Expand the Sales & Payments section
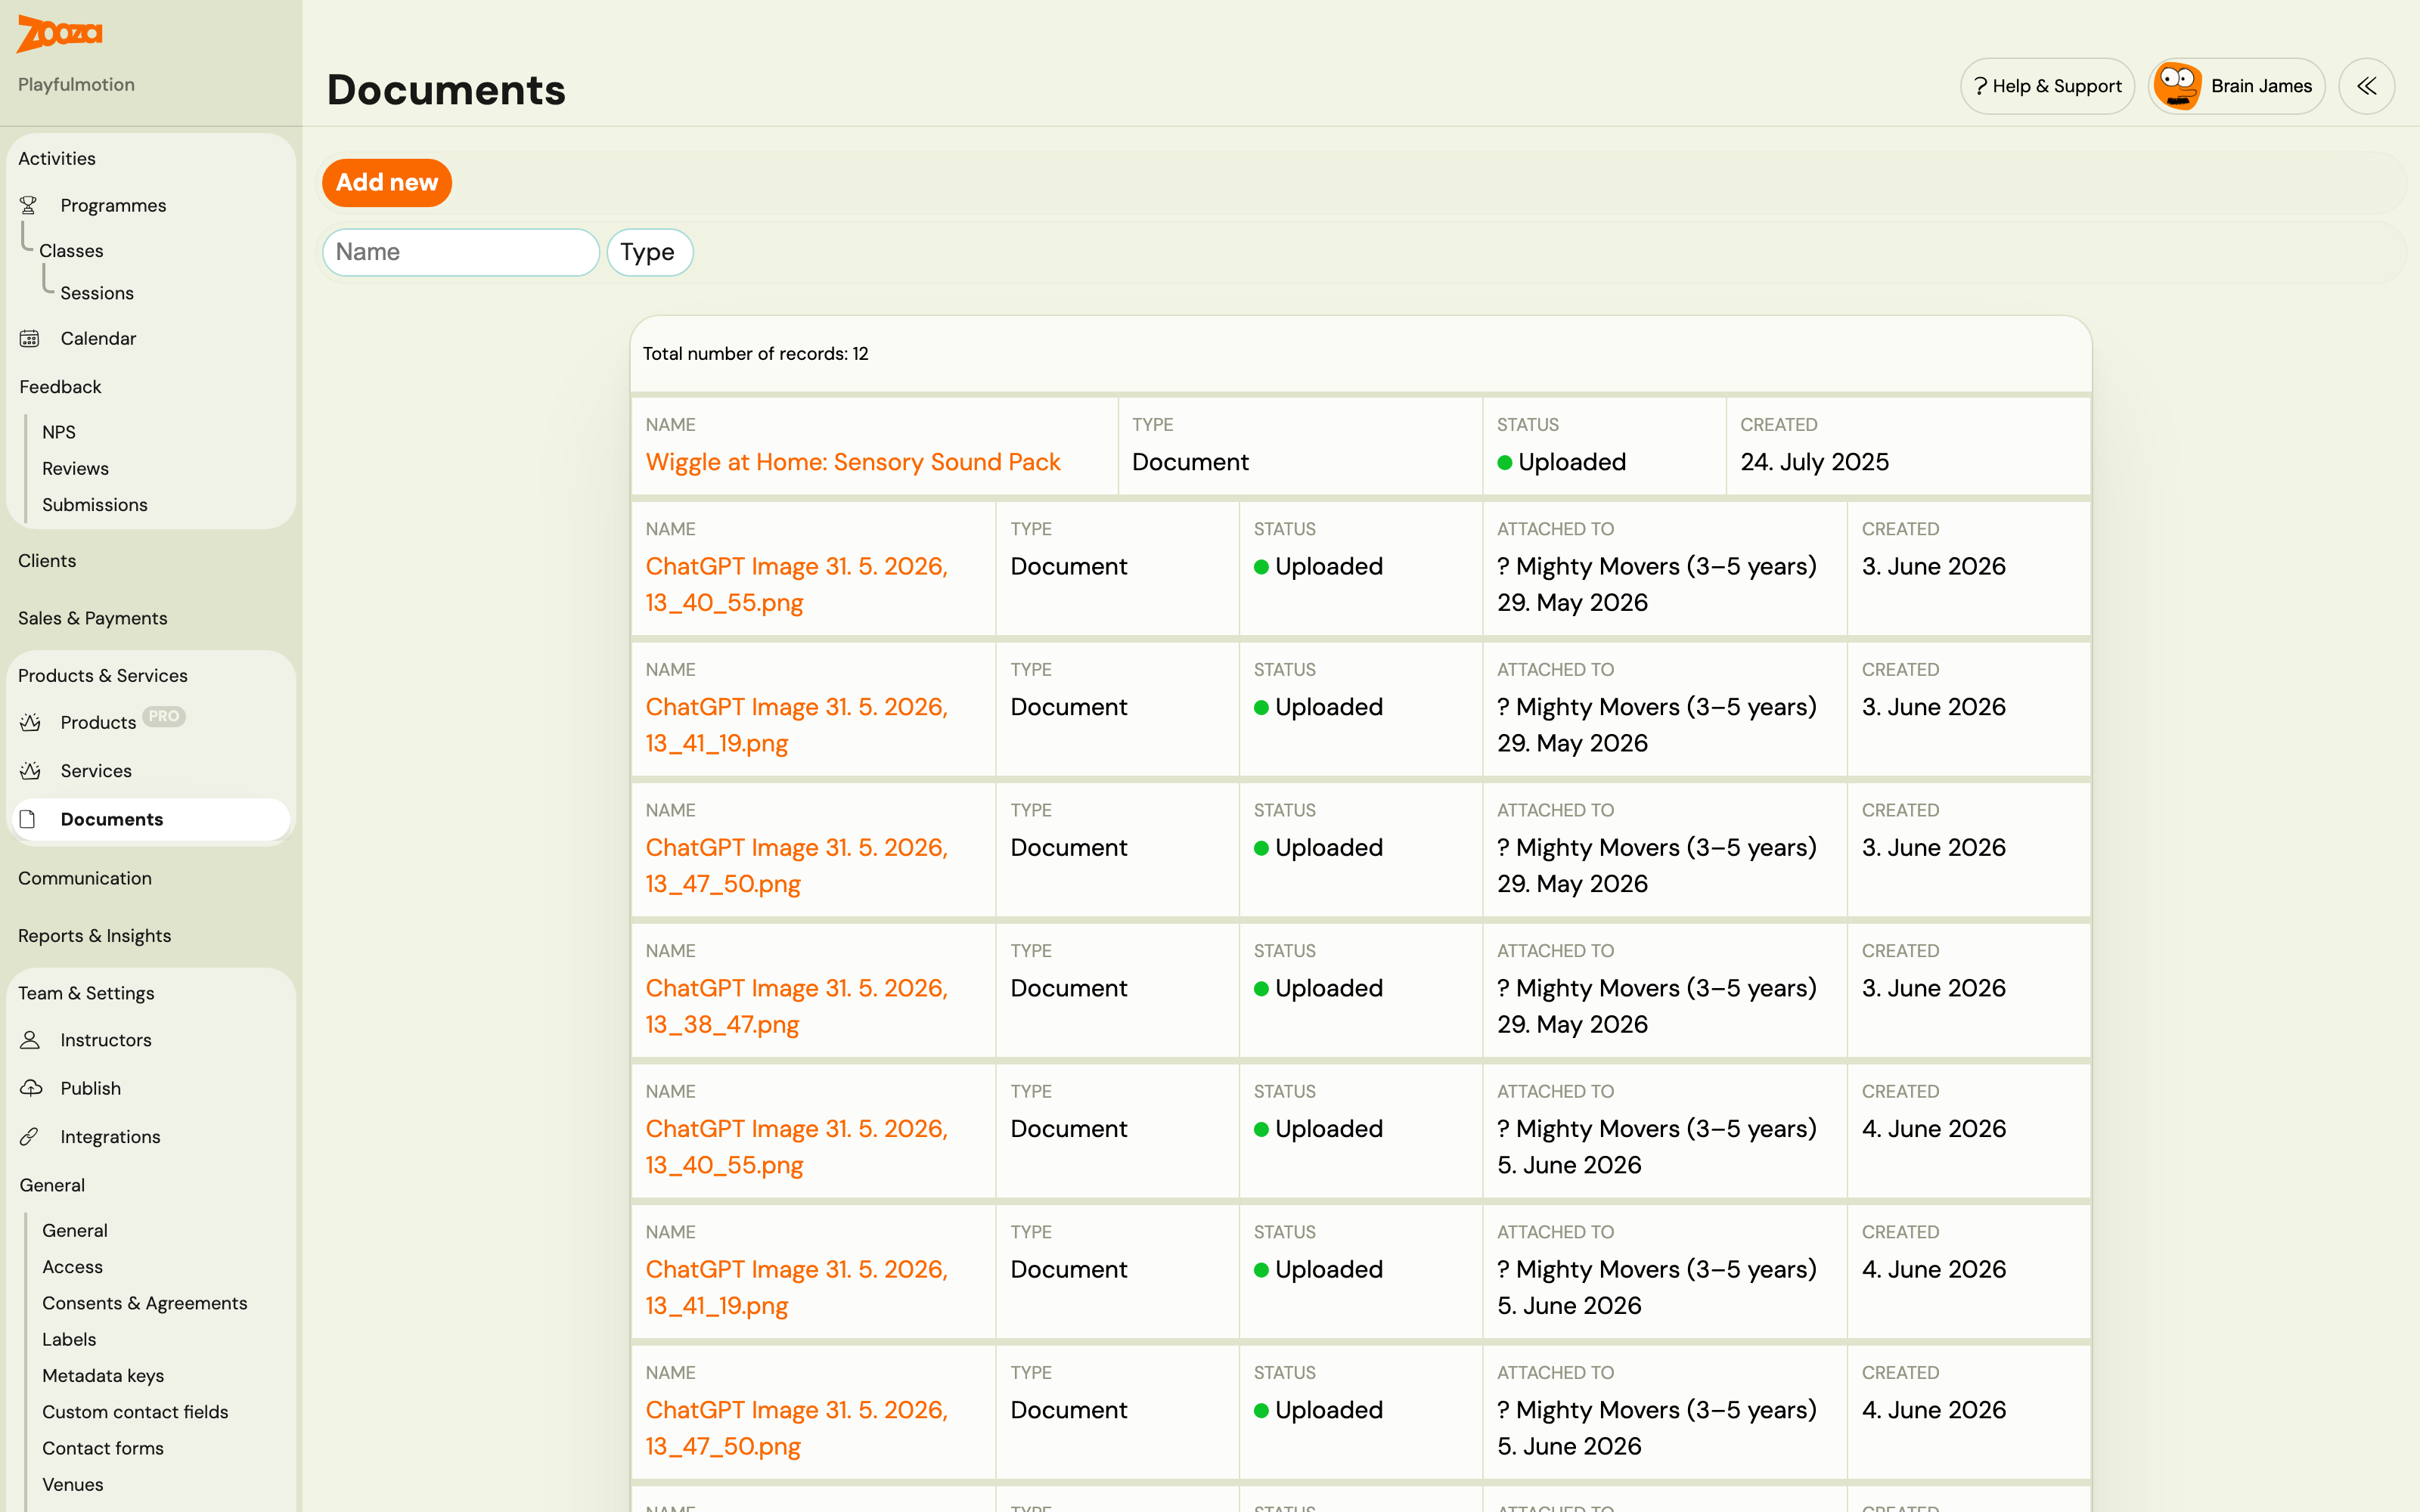The height and width of the screenshot is (1512, 2420). [x=93, y=618]
